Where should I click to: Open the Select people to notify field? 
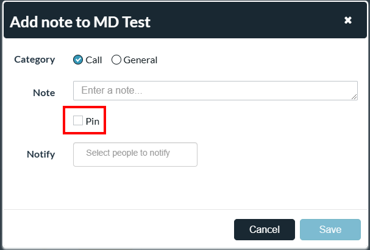click(135, 154)
